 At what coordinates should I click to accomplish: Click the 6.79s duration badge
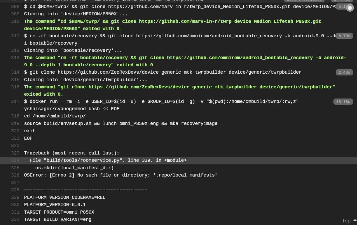[344, 36]
